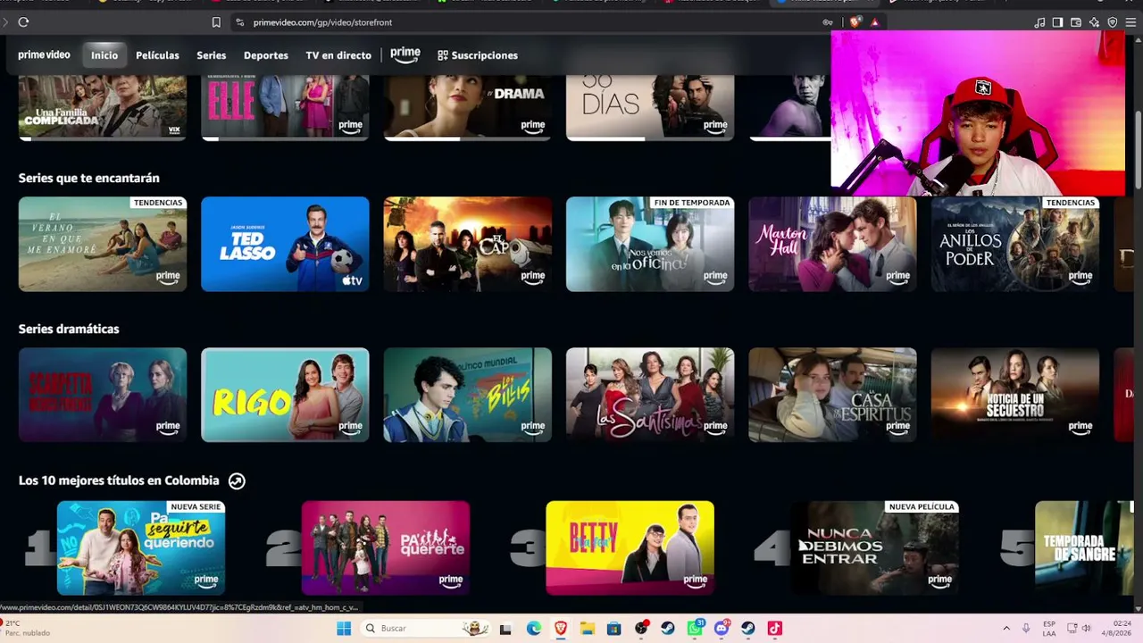The height and width of the screenshot is (643, 1143).
Task: Open 'Los Anillos de Poder' thumbnail
Action: coord(1015,244)
